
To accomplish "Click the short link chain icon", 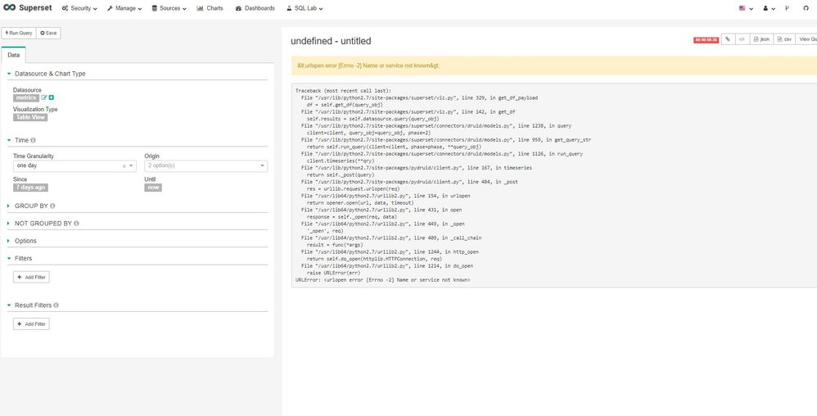I will click(x=726, y=39).
